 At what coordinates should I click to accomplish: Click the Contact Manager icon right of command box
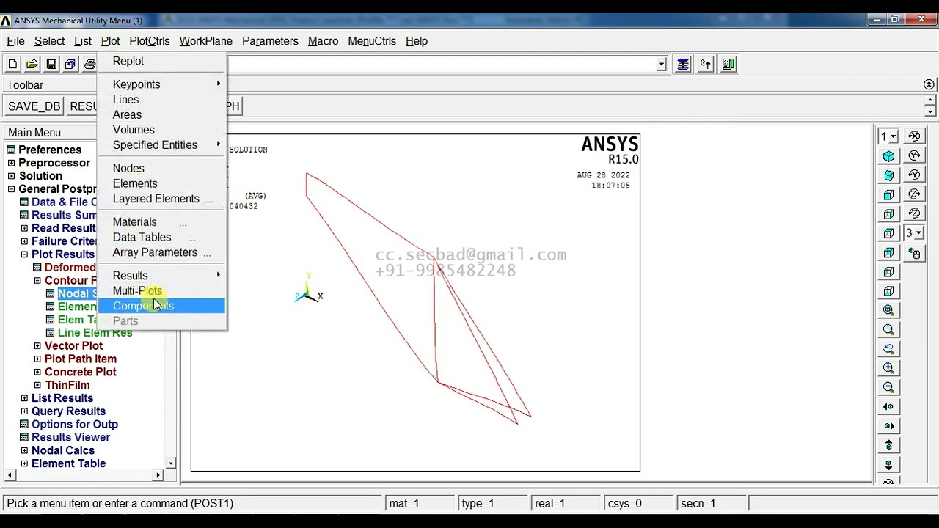pyautogui.click(x=728, y=65)
